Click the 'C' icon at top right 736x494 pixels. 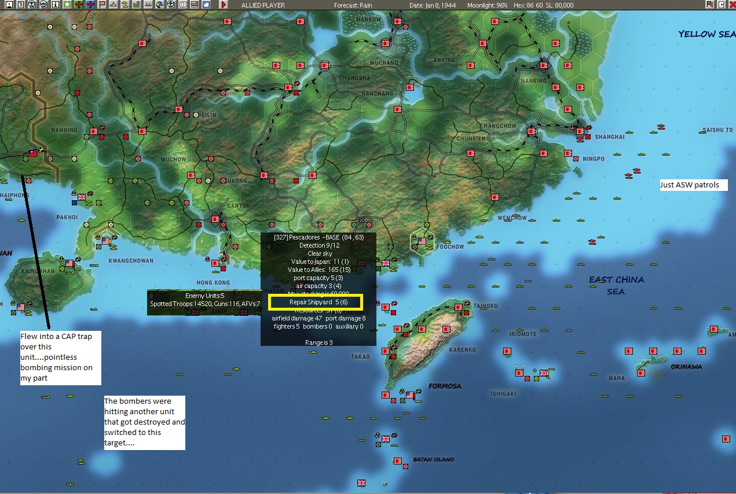click(x=722, y=5)
